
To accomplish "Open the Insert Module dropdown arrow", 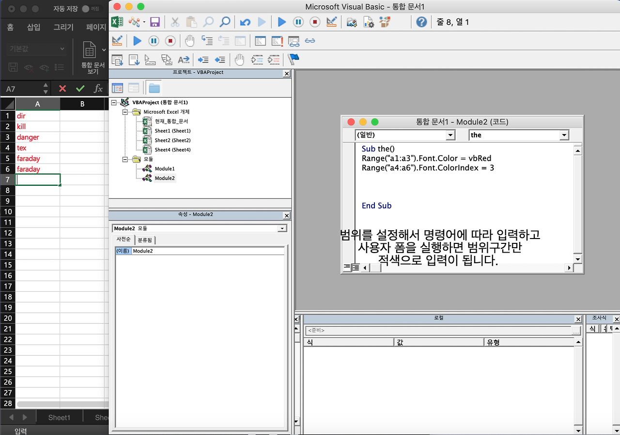I will tap(144, 22).
